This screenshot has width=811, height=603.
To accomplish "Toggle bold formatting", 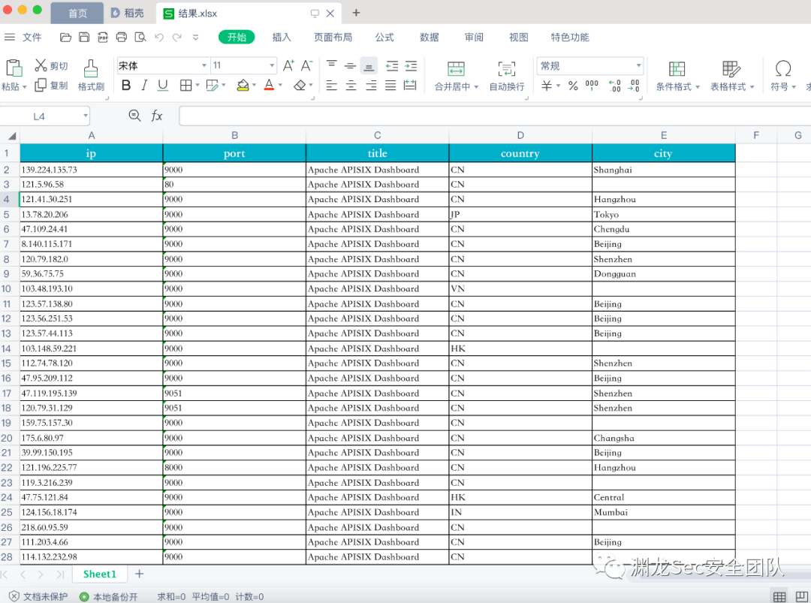I will (125, 86).
